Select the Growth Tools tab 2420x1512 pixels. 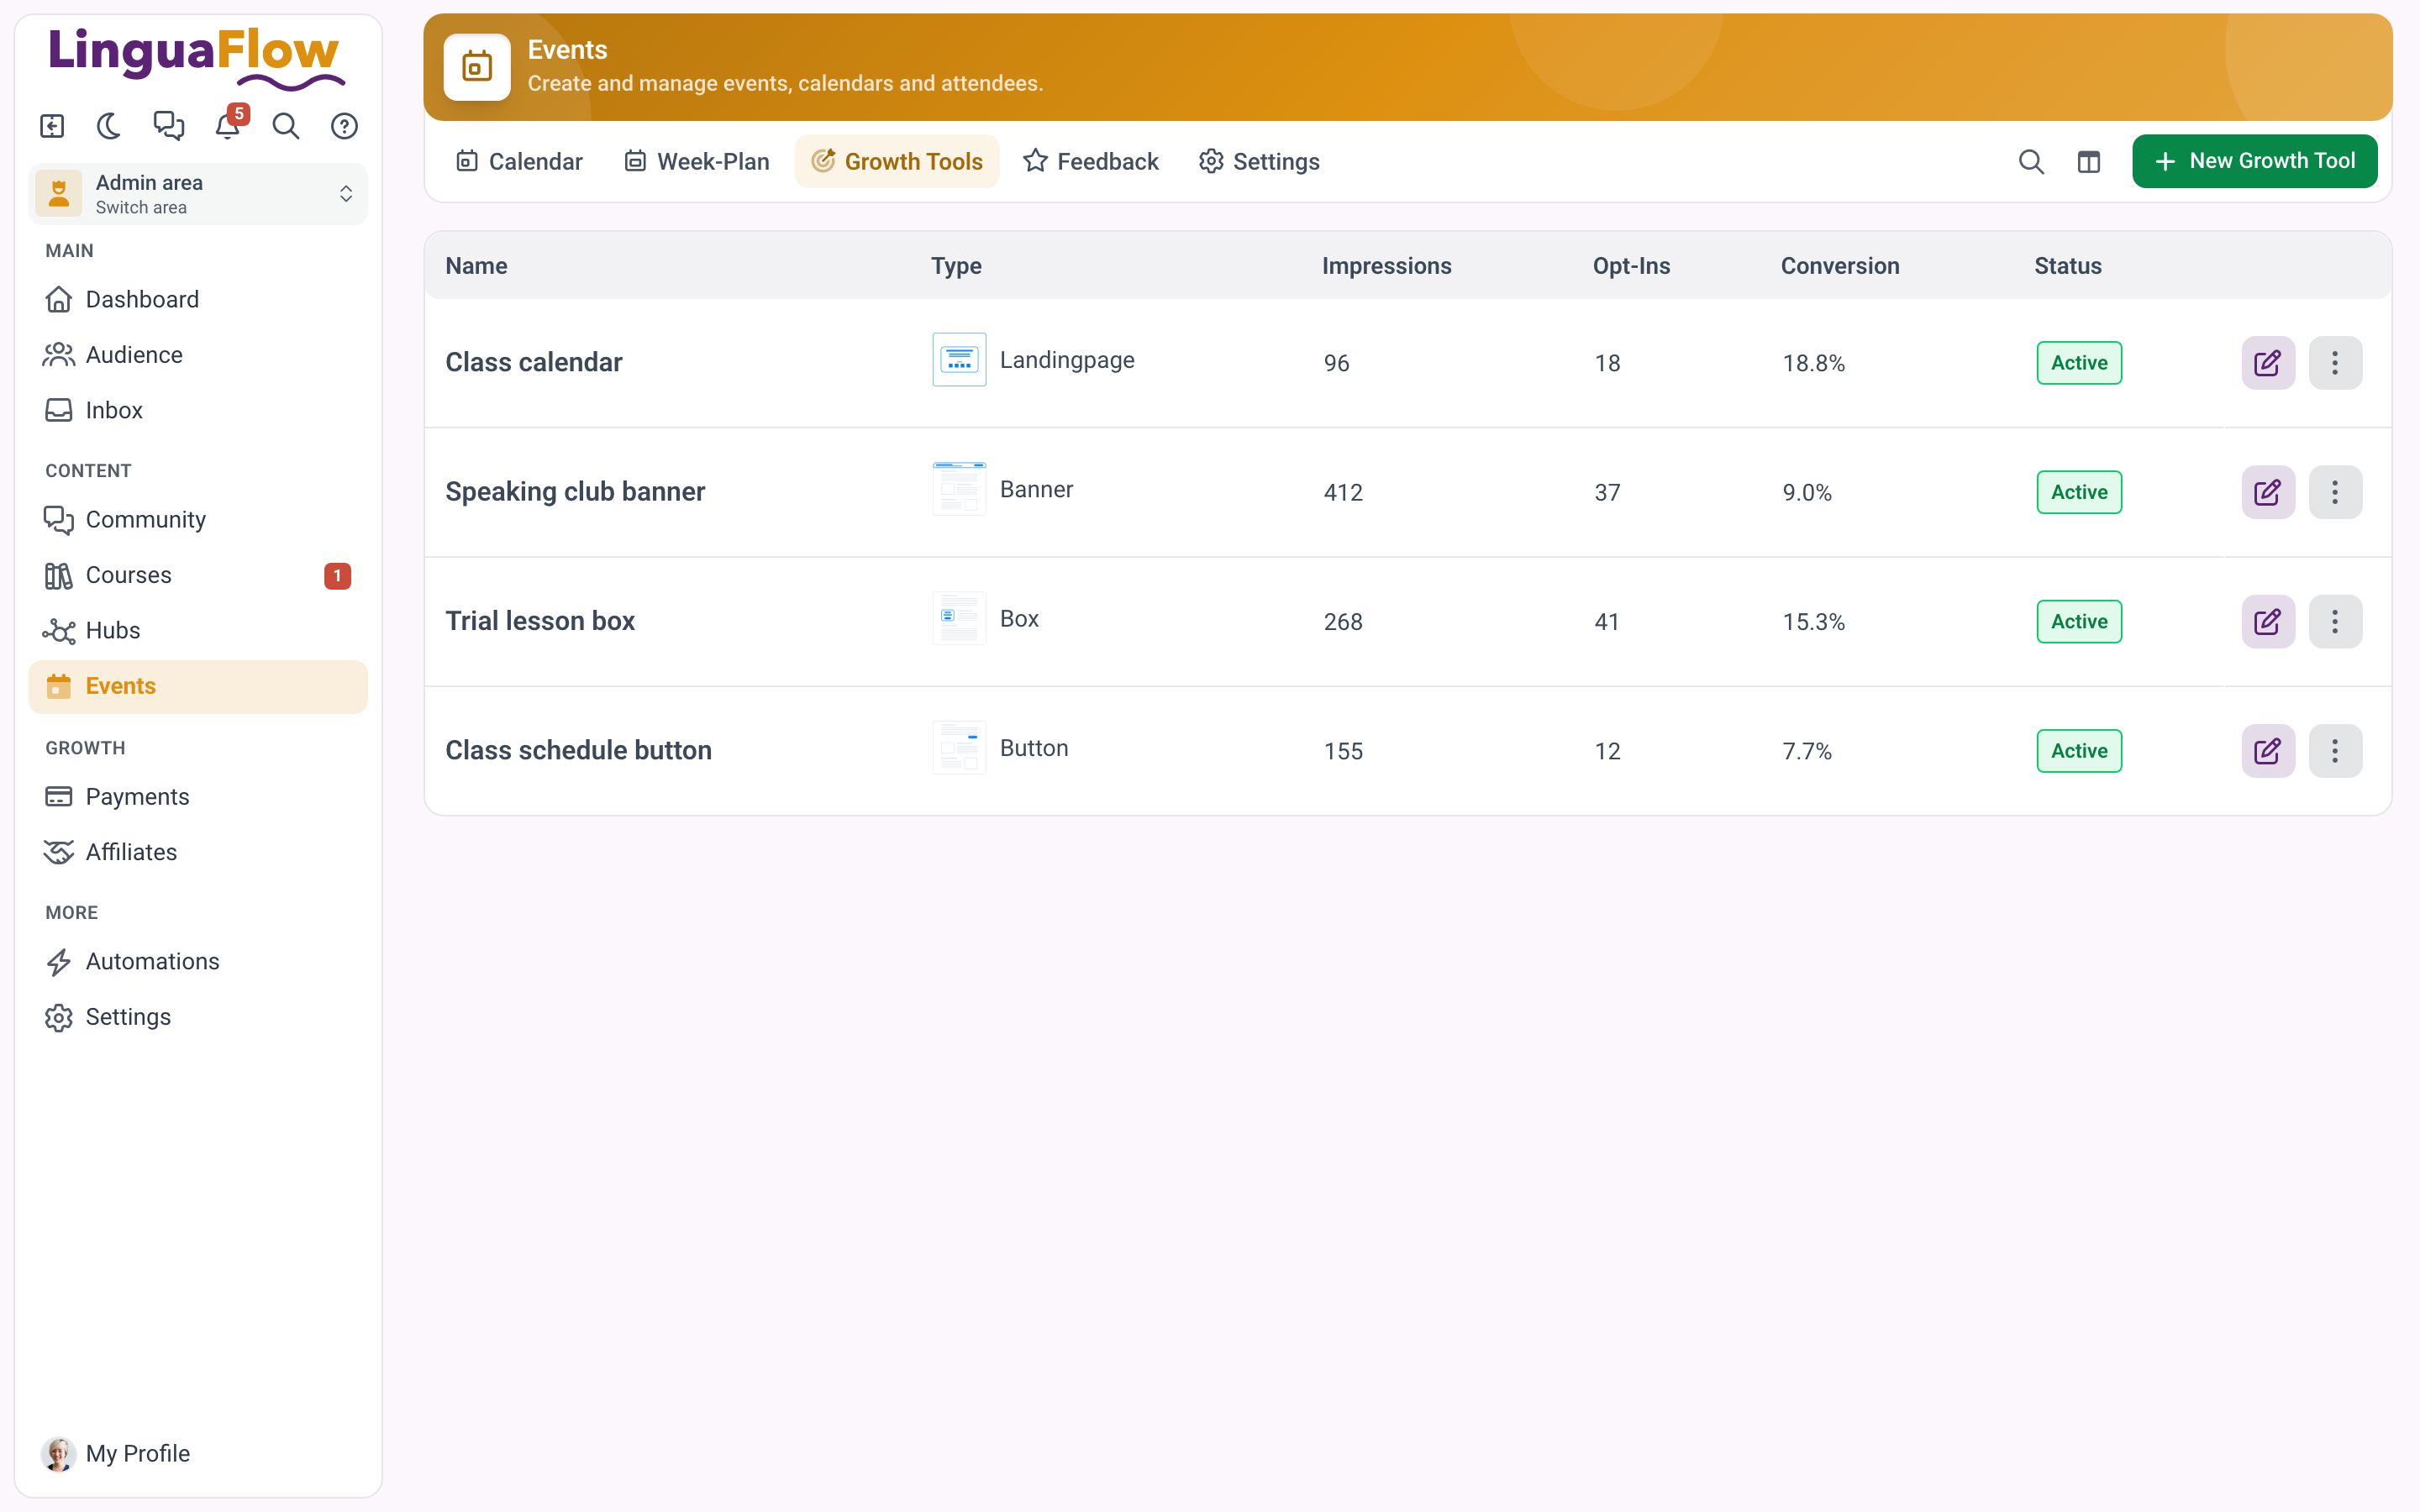897,161
